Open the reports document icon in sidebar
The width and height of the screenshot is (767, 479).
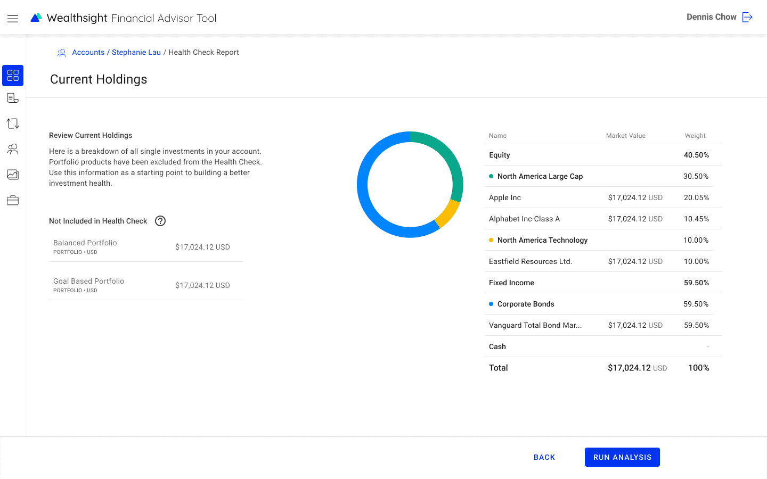pyautogui.click(x=13, y=97)
